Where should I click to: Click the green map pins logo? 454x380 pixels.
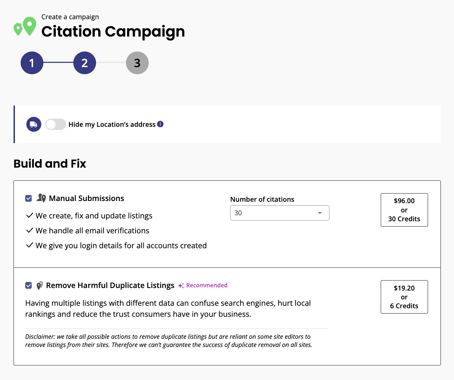(25, 26)
